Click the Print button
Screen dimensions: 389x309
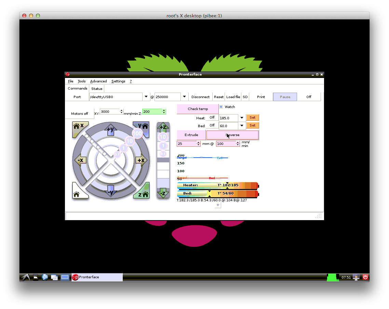pos(261,97)
